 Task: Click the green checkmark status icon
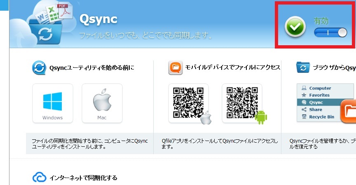pyautogui.click(x=295, y=26)
